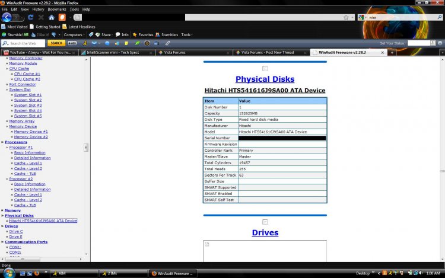Open Processor #2 Detailed Information link
The height and width of the screenshot is (278, 445).
pyautogui.click(x=33, y=189)
